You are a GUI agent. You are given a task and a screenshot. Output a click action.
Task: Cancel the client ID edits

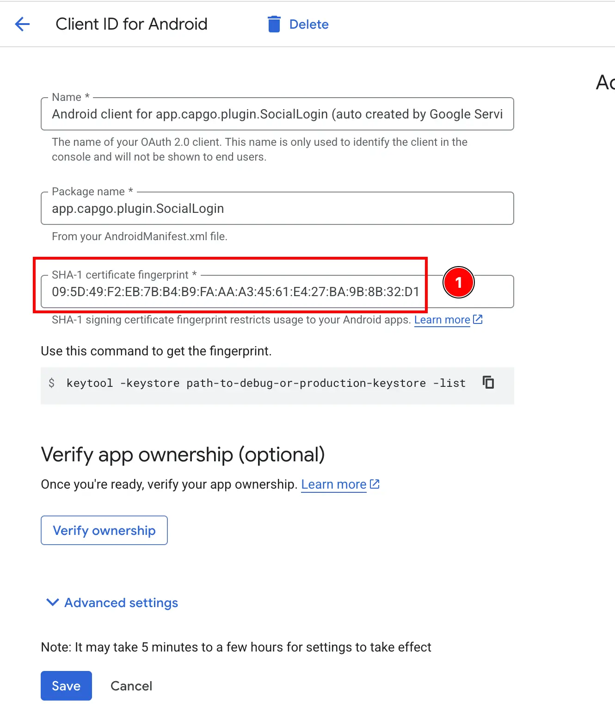pos(131,685)
